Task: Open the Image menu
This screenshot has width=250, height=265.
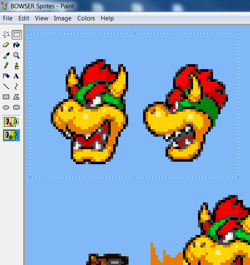Action: click(62, 18)
